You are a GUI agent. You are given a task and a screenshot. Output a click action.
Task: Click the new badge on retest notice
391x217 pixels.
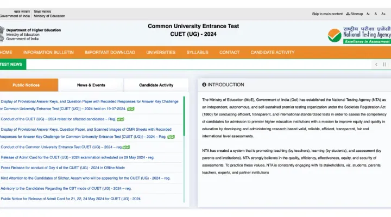(x=121, y=119)
